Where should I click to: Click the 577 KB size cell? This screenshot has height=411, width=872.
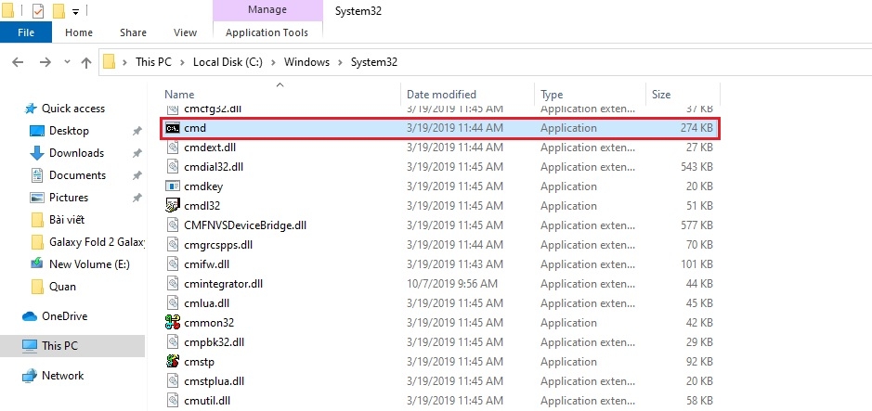click(x=696, y=225)
